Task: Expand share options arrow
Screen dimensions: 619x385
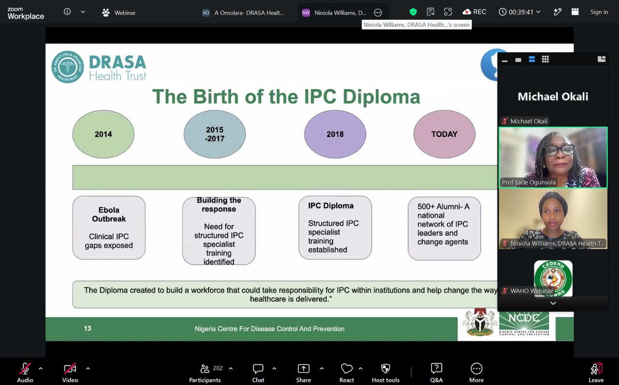Action: pos(322,369)
